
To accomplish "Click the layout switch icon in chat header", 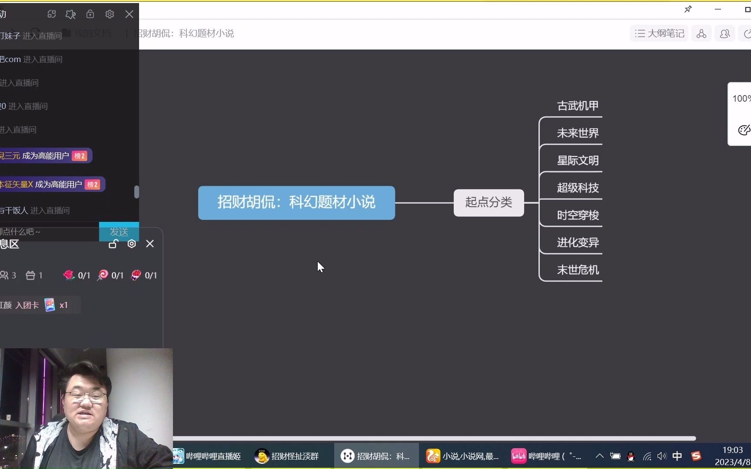I will click(x=52, y=14).
